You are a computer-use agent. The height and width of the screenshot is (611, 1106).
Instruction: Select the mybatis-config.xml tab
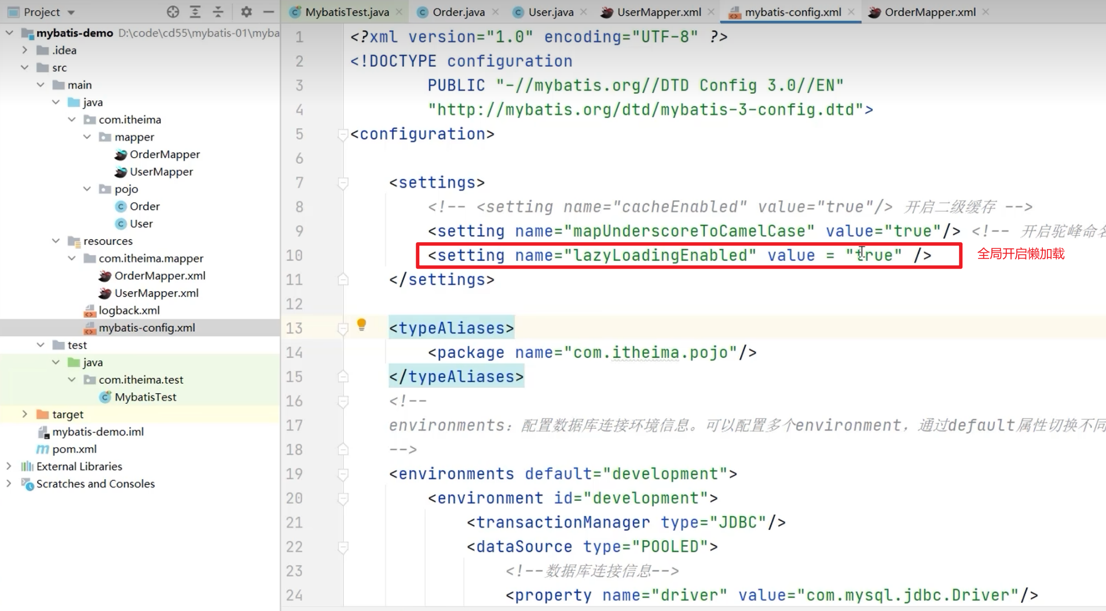click(x=793, y=12)
